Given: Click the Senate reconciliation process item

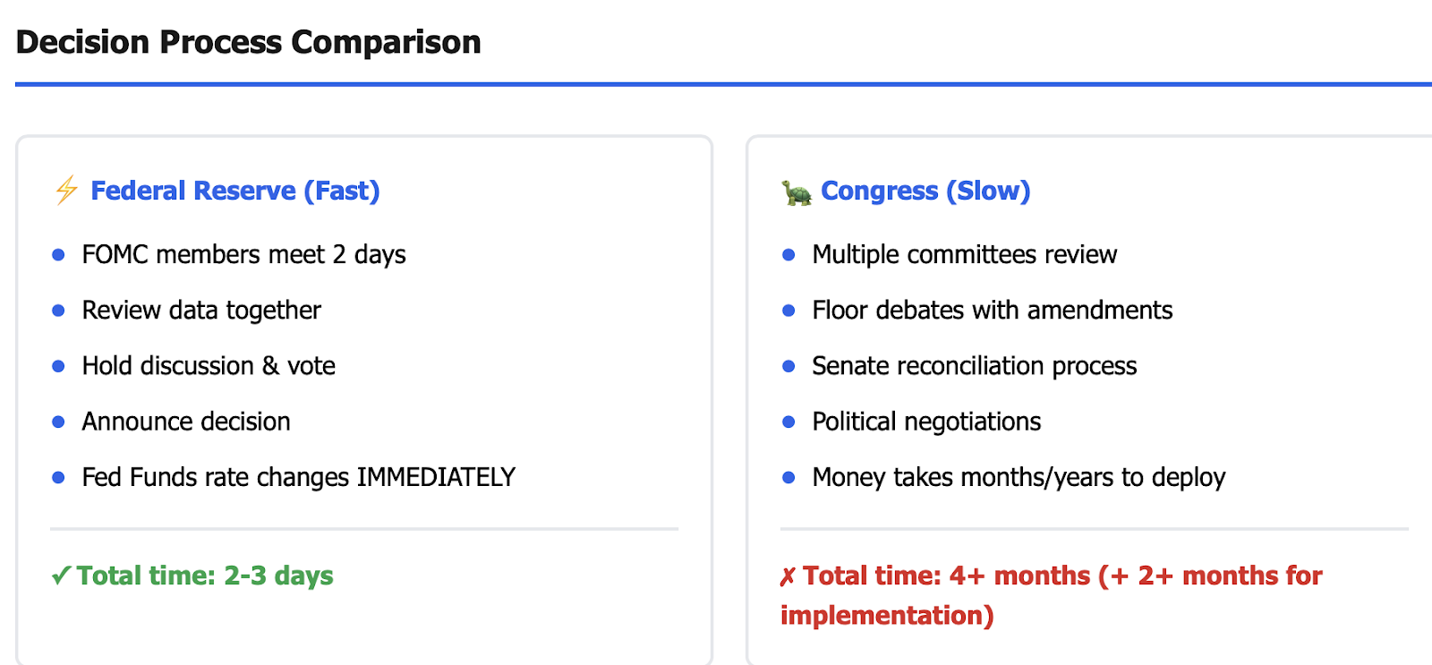Looking at the screenshot, I should (975, 366).
